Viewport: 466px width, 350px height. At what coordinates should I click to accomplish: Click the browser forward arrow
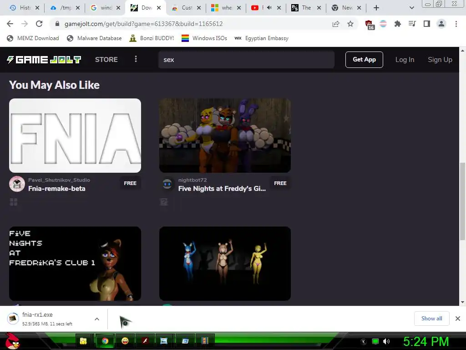(x=25, y=24)
